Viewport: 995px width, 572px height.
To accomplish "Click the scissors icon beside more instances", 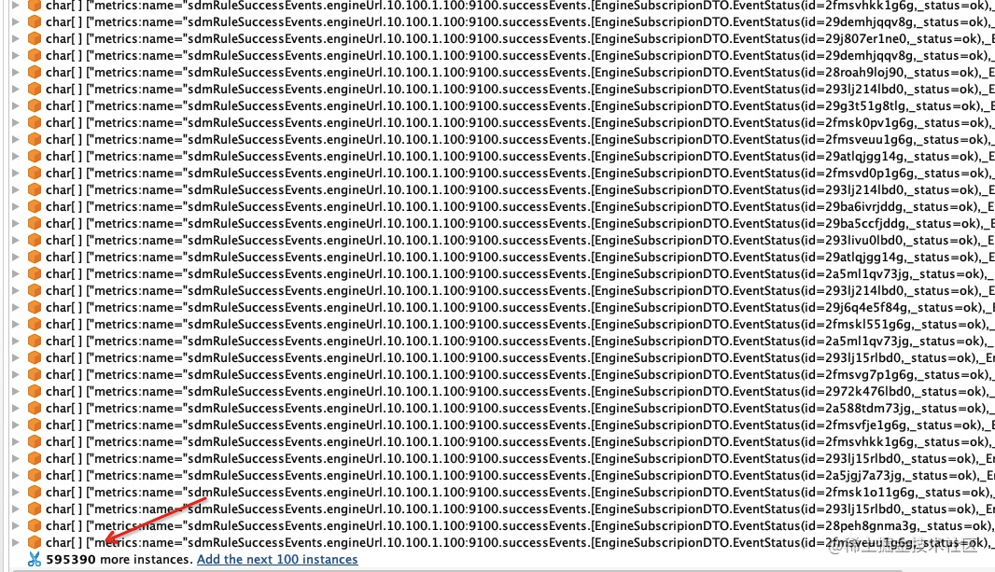I will coord(35,559).
